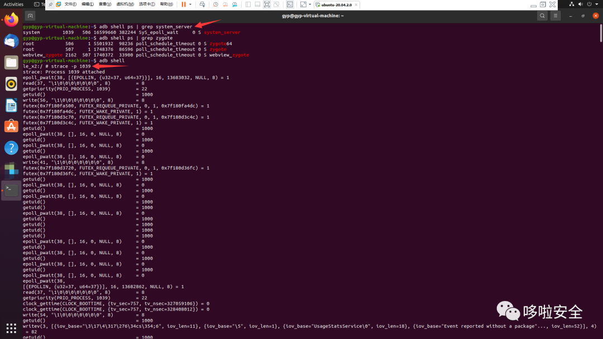This screenshot has height=339, width=603.
Task: Click the 'adb shell ps | grep zygote' command
Action: [136, 38]
